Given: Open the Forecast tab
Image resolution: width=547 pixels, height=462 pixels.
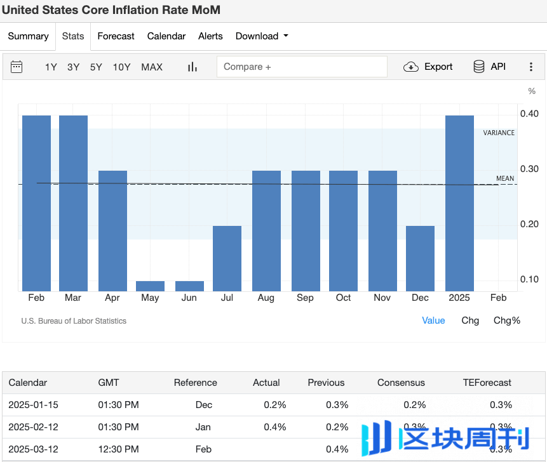Looking at the screenshot, I should (116, 36).
